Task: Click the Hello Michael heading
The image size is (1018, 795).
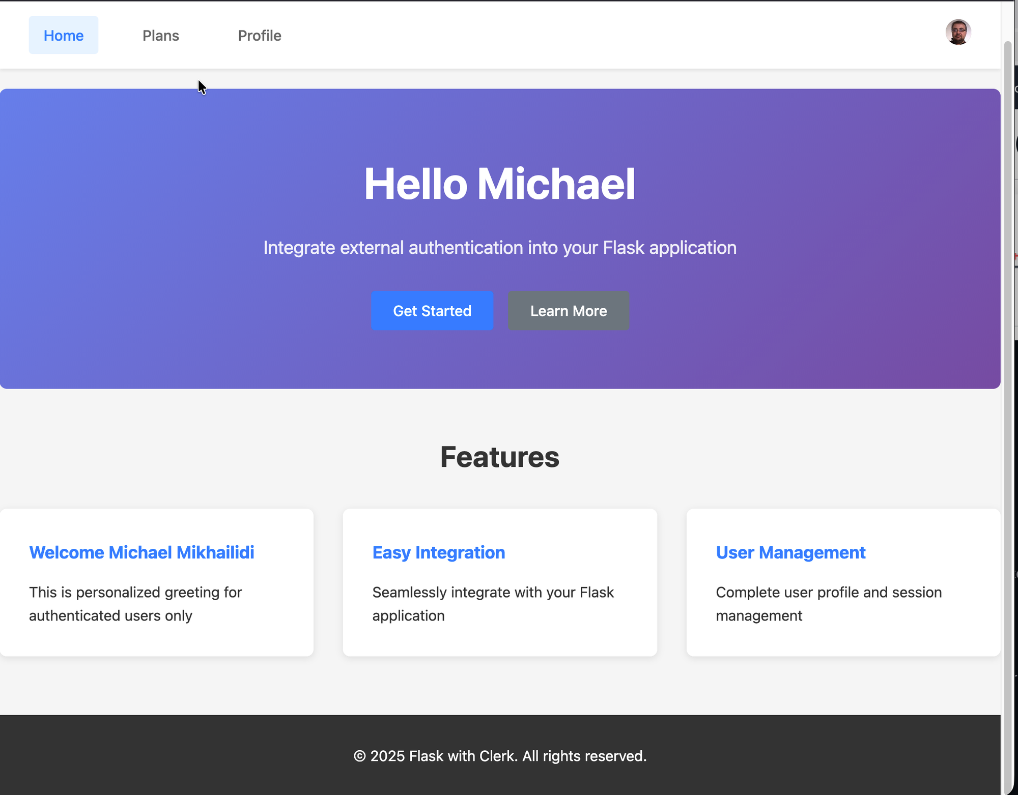Action: tap(499, 184)
